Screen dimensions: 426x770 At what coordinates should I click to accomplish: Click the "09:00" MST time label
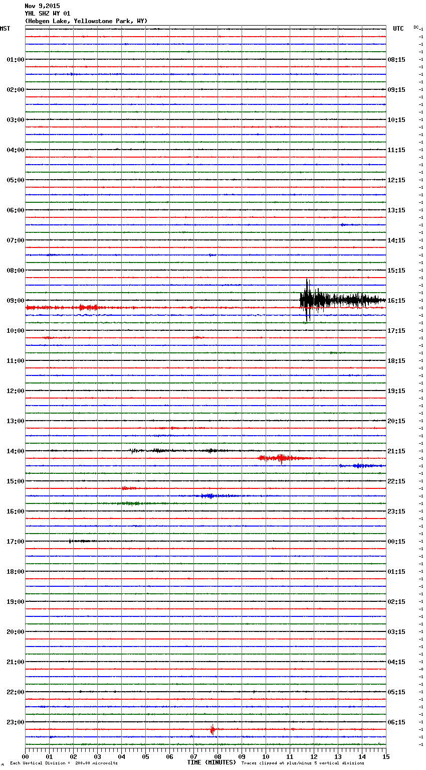coord(16,301)
